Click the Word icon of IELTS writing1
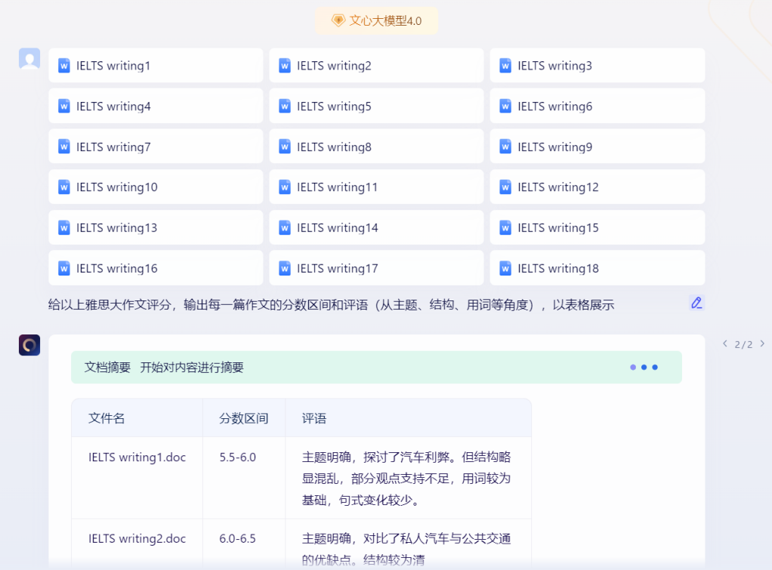 [64, 66]
